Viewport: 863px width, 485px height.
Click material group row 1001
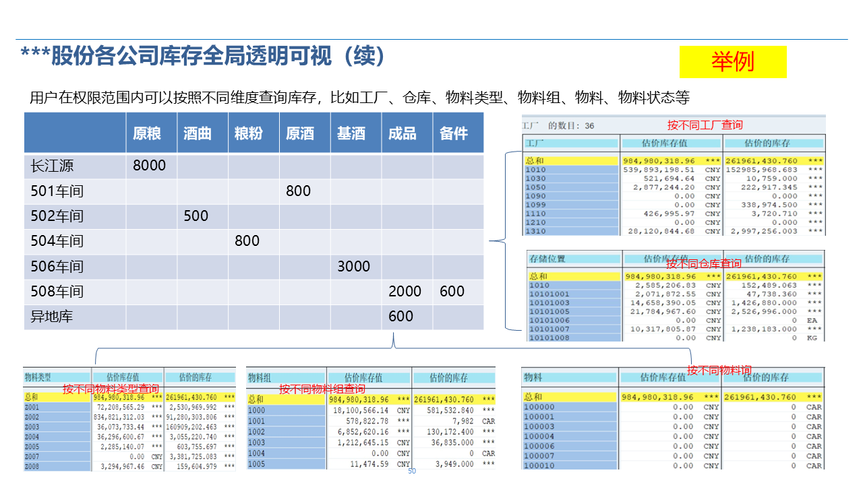[x=286, y=421]
